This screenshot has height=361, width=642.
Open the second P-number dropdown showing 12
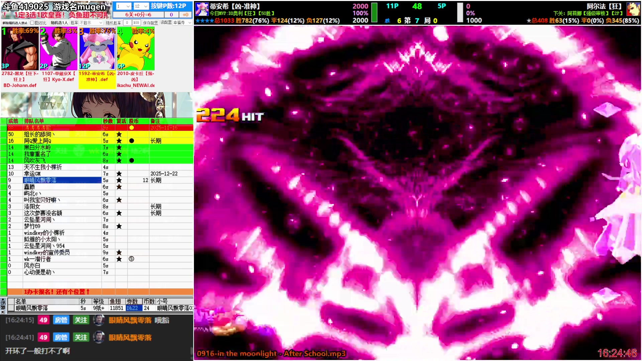(141, 6)
